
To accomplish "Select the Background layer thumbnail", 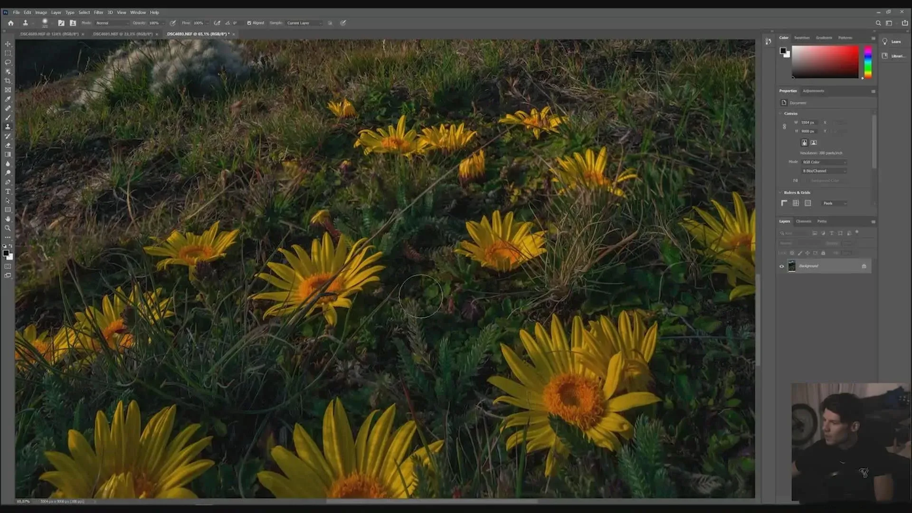I will (x=791, y=266).
